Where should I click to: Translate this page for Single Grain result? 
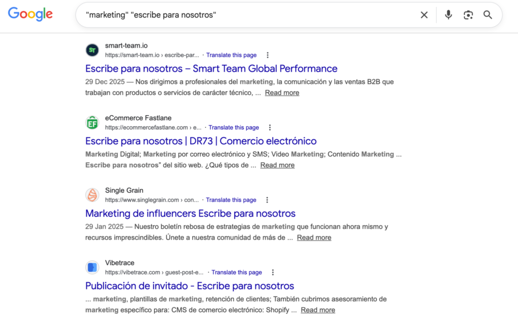[x=231, y=200]
